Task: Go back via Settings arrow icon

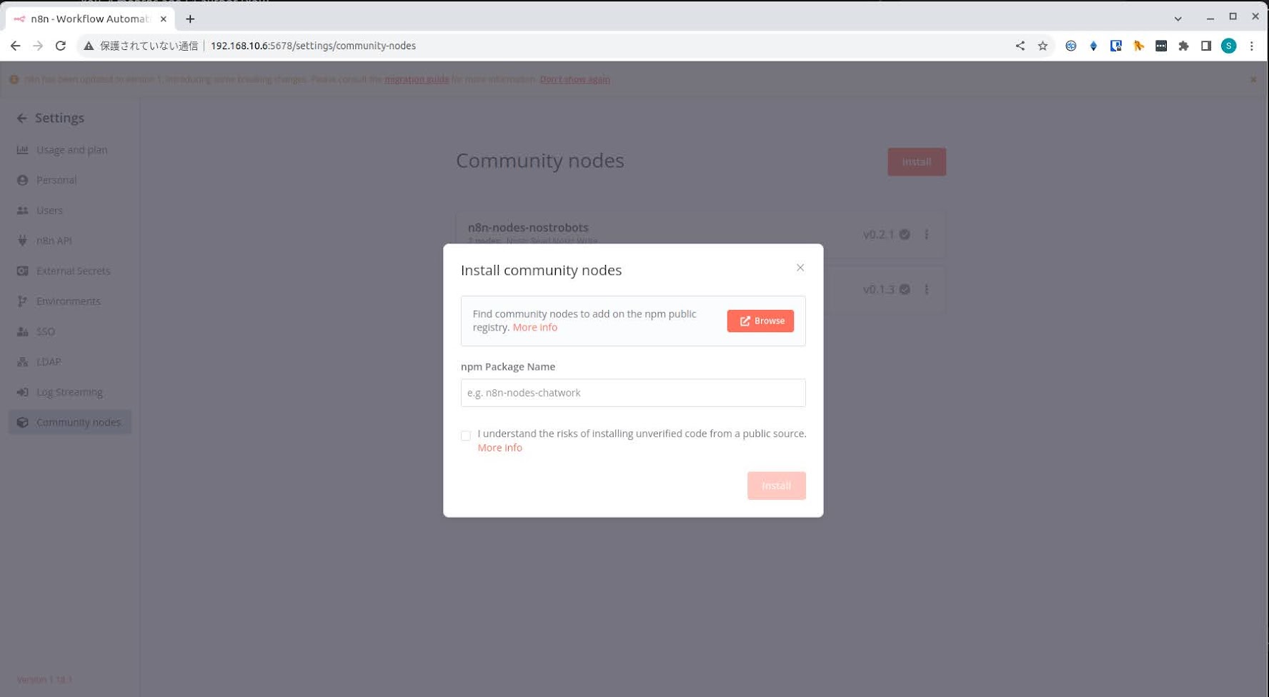Action: tap(22, 119)
